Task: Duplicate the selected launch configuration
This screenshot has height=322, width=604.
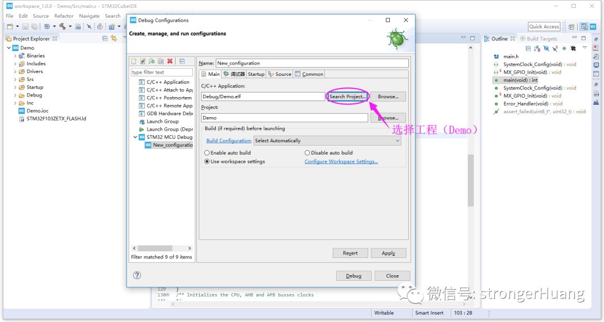Action: pyautogui.click(x=161, y=61)
